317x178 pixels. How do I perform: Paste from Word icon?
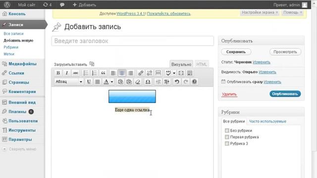coord(129,82)
